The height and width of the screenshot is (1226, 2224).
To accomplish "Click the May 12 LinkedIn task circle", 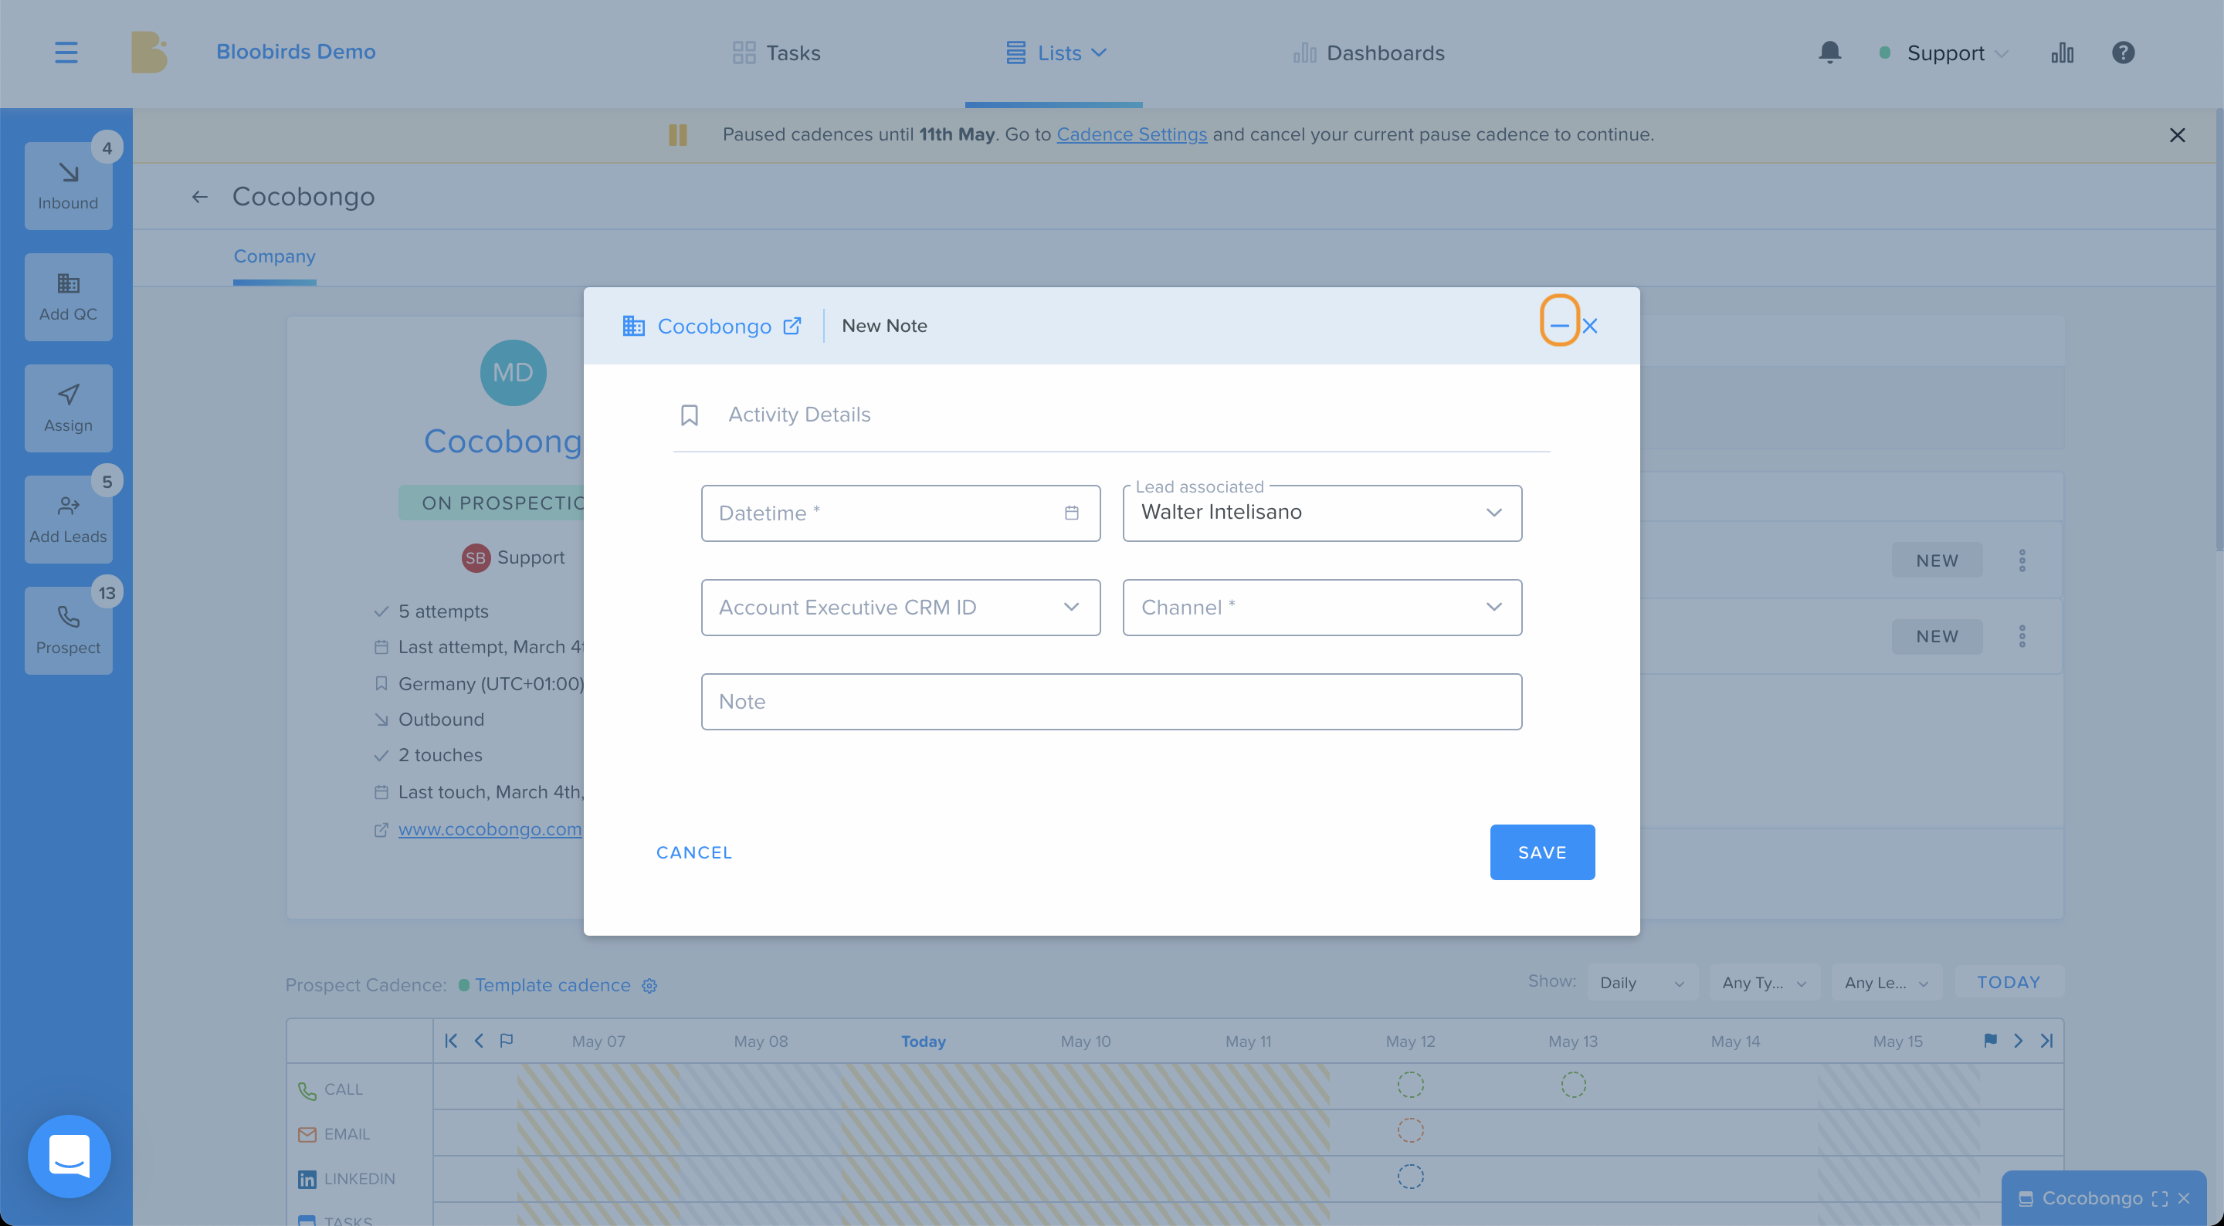I will (1411, 1176).
